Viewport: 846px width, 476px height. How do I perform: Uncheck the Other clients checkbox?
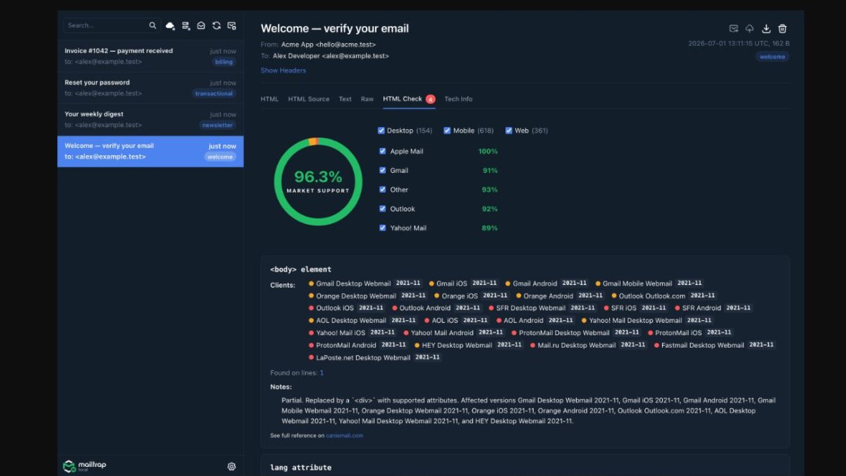point(383,190)
